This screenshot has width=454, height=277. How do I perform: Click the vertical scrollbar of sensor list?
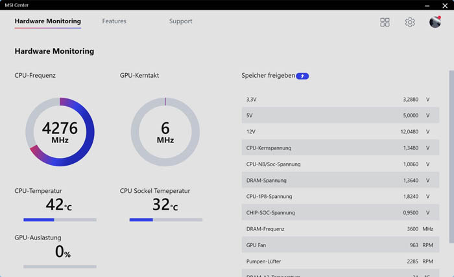click(x=451, y=157)
